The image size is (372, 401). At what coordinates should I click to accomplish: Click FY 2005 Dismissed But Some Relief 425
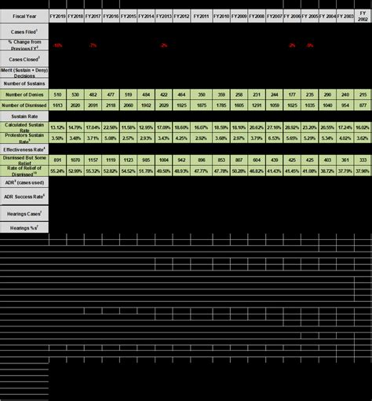click(310, 160)
